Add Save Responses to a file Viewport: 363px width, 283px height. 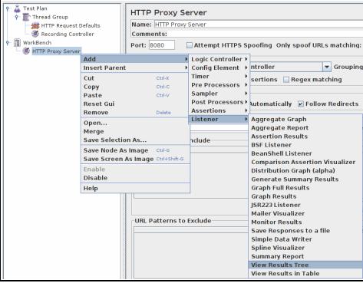coord(305,231)
